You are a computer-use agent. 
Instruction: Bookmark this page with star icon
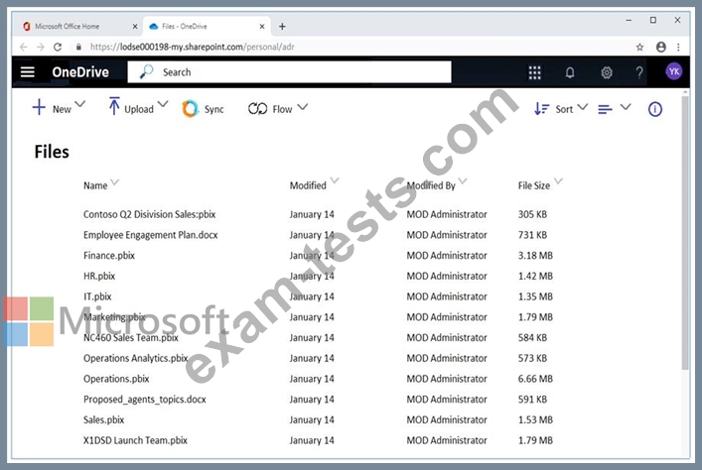click(x=639, y=47)
